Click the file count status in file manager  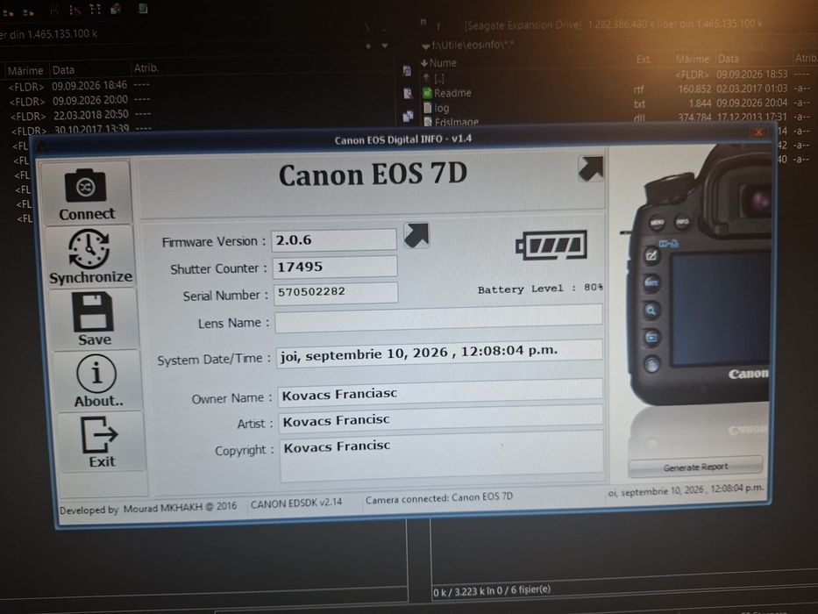click(x=492, y=591)
